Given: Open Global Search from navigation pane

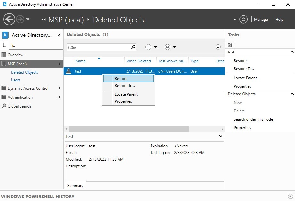Looking at the screenshot, I should click(x=19, y=106).
